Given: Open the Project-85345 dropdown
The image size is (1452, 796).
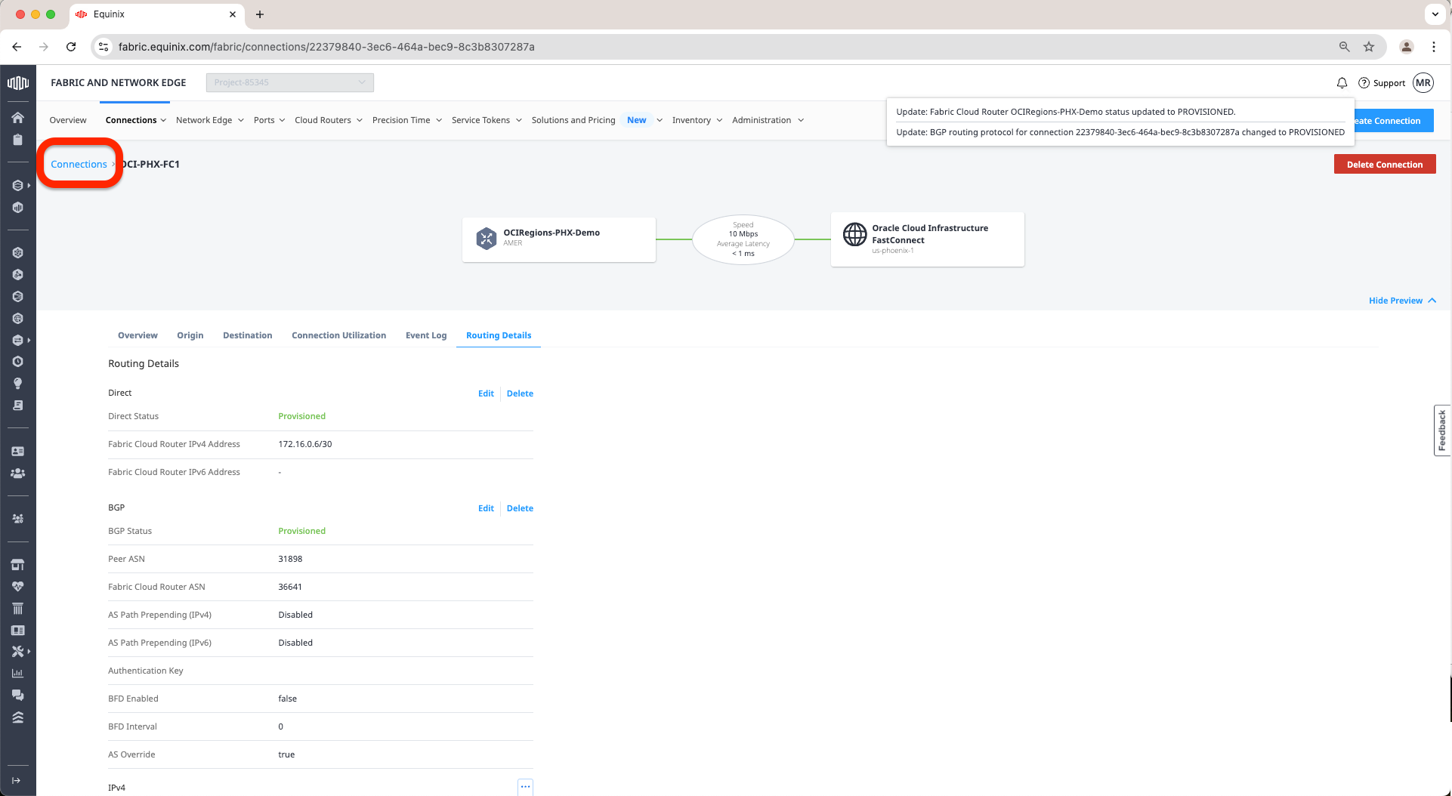Looking at the screenshot, I should pyautogui.click(x=289, y=82).
